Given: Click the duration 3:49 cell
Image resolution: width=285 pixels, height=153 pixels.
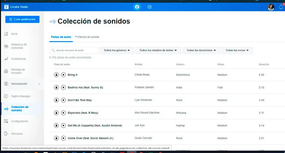Looking at the screenshot, I should click(261, 100).
